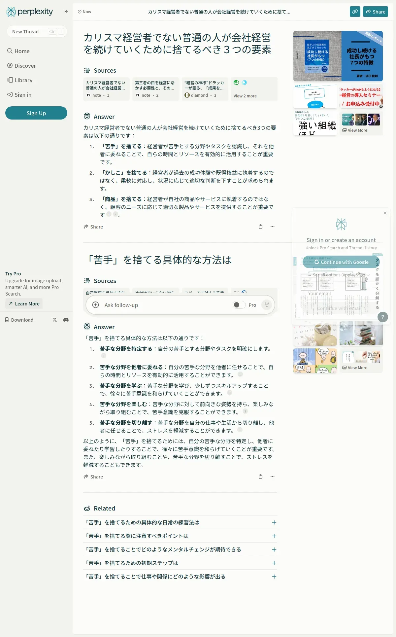The height and width of the screenshot is (637, 396).
Task: Share the second answer
Action: [93, 477]
